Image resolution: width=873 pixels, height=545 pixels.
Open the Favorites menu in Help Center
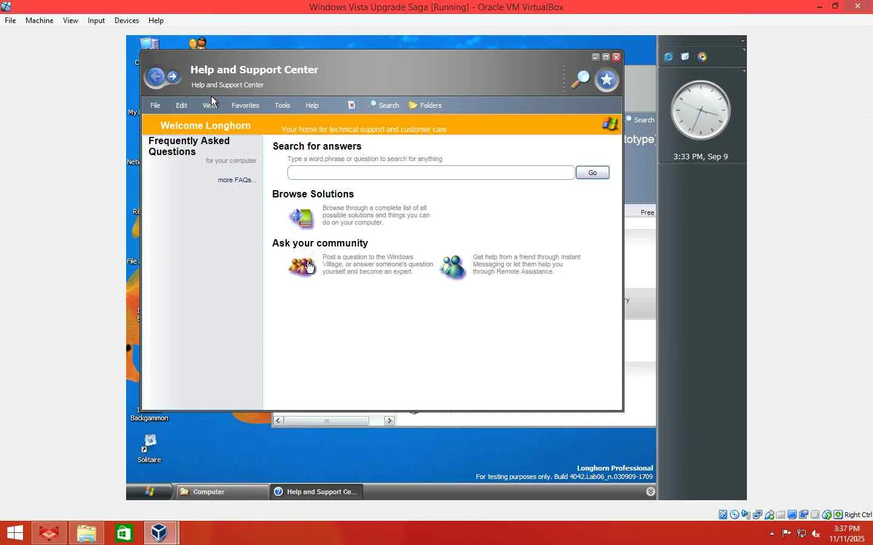coord(246,105)
